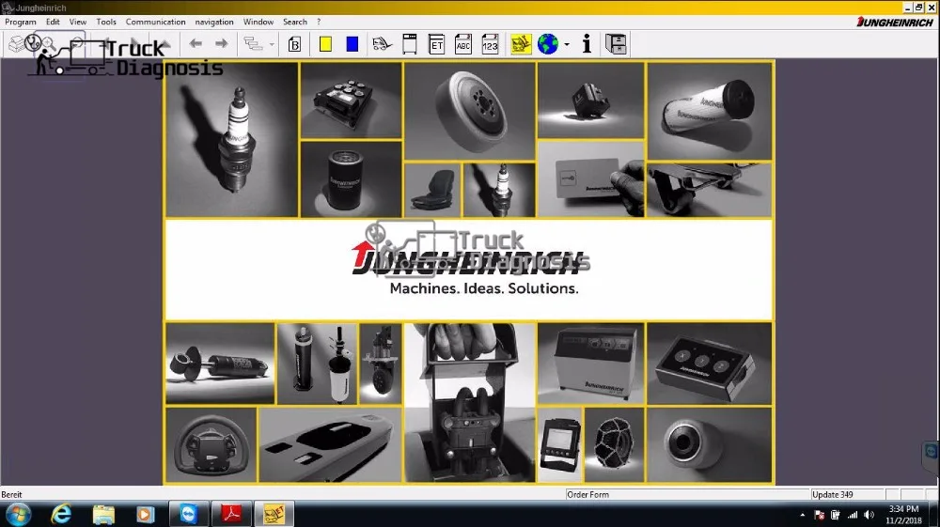Viewport: 940px width, 527px height.
Task: Click the yellow forklift parts icon
Action: click(x=521, y=44)
